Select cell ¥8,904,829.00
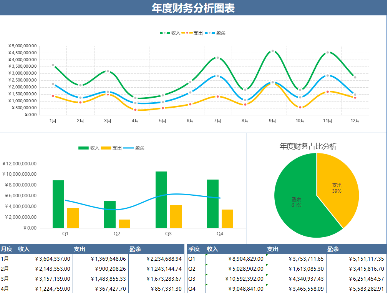 pos(236,259)
